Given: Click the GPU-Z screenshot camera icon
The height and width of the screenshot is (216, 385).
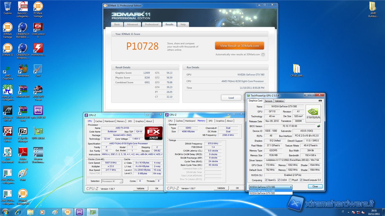Looking at the screenshot, I should pos(320,101).
